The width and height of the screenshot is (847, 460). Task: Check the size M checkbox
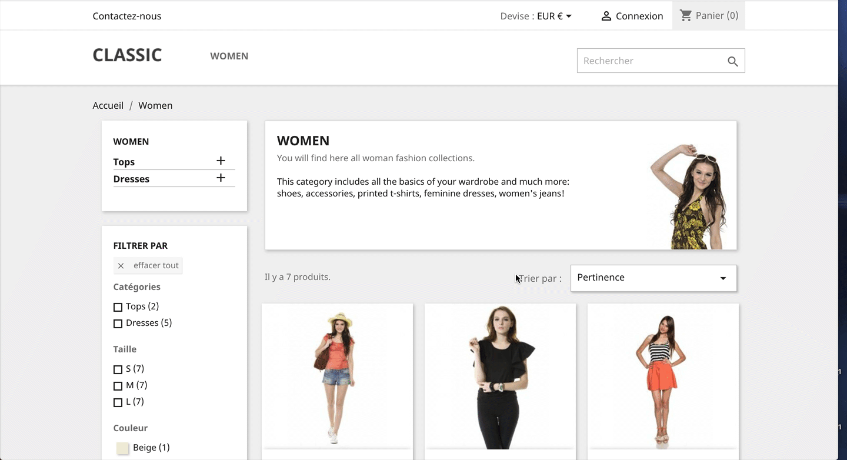coord(118,385)
